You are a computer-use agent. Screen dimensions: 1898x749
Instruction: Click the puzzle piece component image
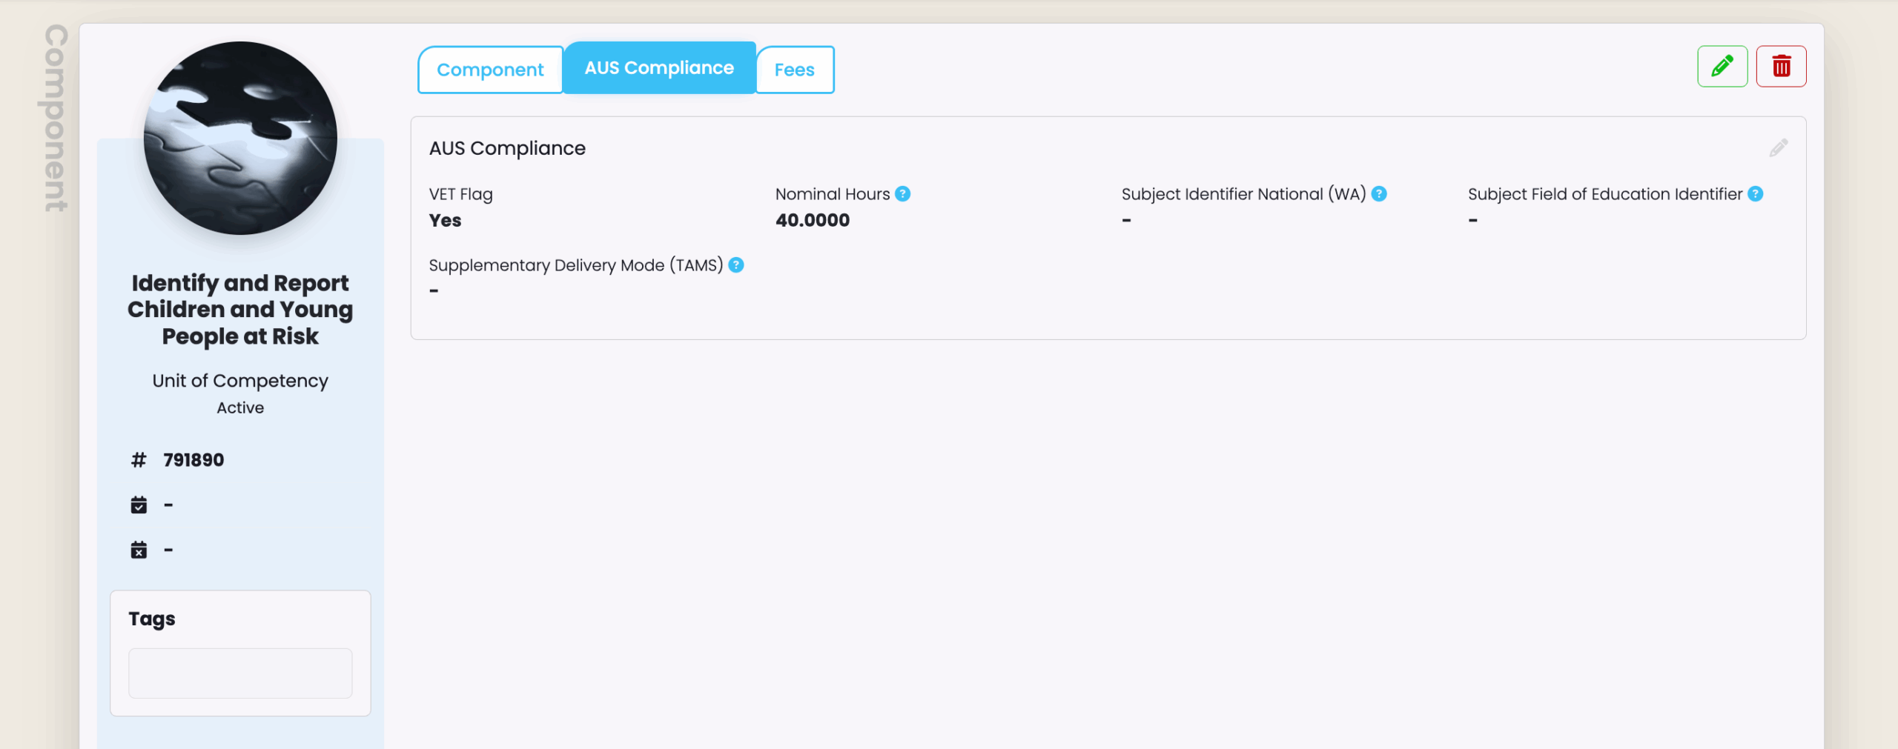pyautogui.click(x=240, y=138)
